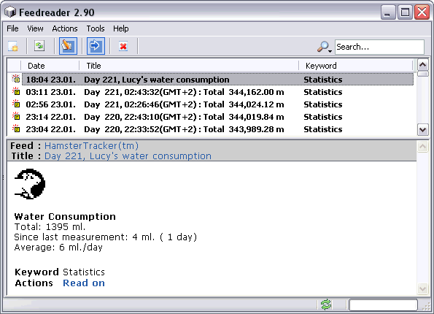
Task: Click the Average: 6 ml./day text
Action: (x=58, y=248)
